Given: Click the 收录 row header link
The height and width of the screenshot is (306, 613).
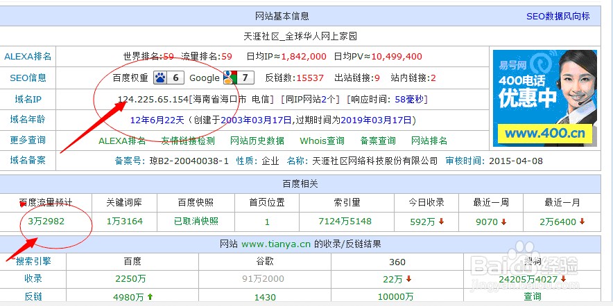Looking at the screenshot, I should [33, 279].
